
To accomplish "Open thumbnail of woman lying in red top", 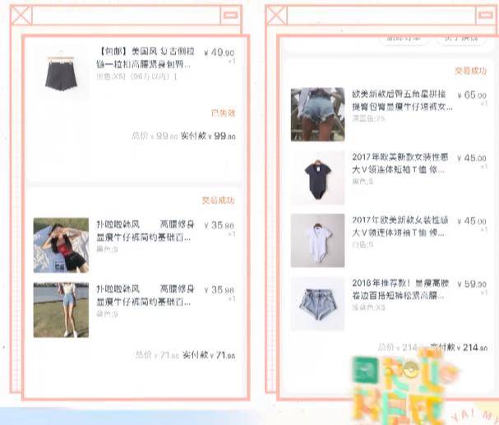I will 61,244.
